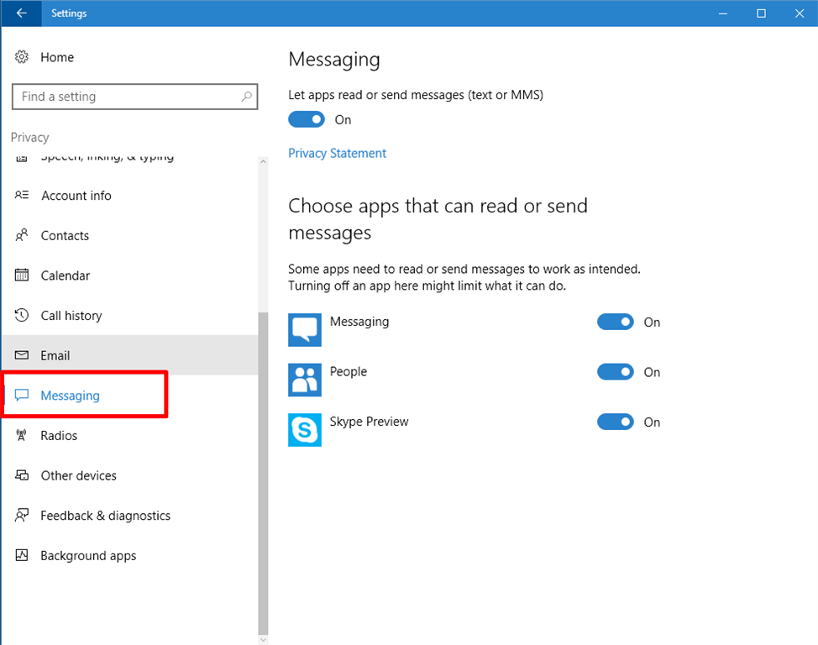This screenshot has height=645, width=818.
Task: Click the Email envelope icon
Action: click(21, 355)
